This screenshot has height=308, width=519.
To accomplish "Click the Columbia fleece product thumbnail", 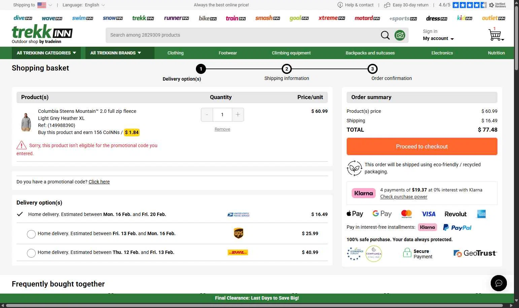I will click(26, 122).
